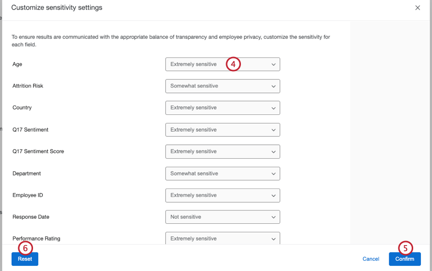Click the chevron arrow in Response Date dropdown
Viewport: 432px width, 271px height.
273,217
